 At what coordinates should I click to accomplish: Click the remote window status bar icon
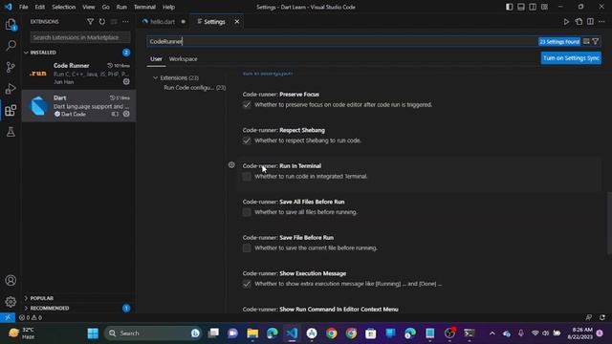click(x=8, y=317)
